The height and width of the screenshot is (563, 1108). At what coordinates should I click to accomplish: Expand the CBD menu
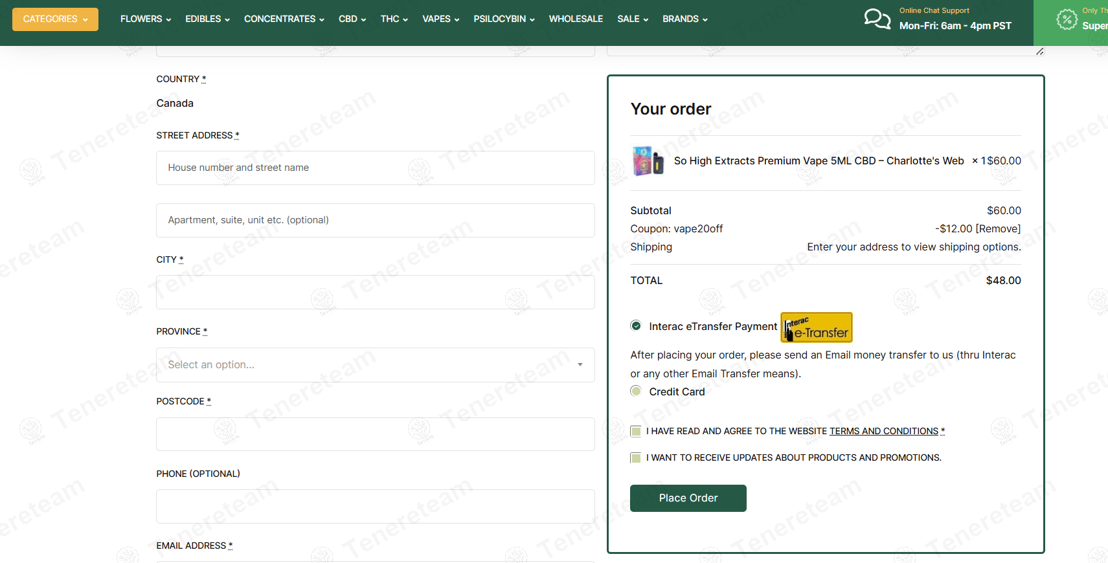click(352, 19)
